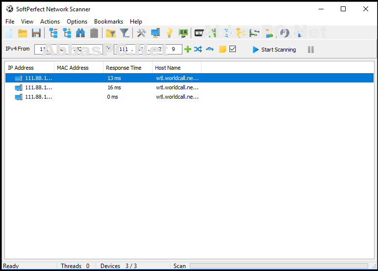
Task: Open the WMI query icon labeled WM
Action: pos(199,33)
